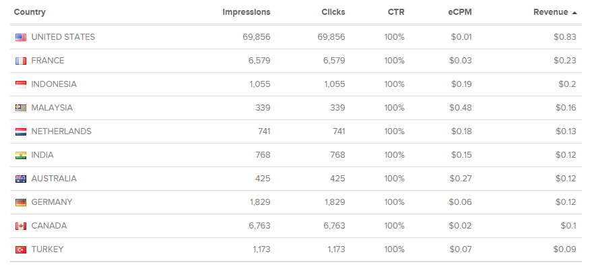Click the Germany flag icon
The image size is (590, 271).
pos(21,202)
